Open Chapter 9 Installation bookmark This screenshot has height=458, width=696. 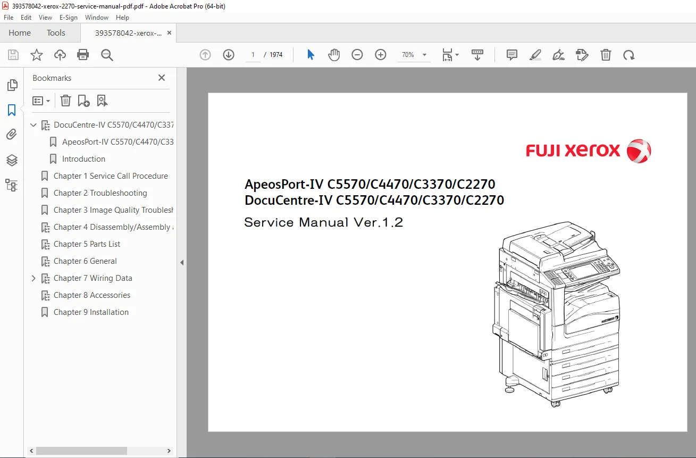tap(91, 312)
